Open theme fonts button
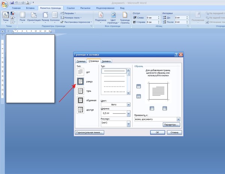The height and width of the screenshot is (174, 225). coord(13,18)
